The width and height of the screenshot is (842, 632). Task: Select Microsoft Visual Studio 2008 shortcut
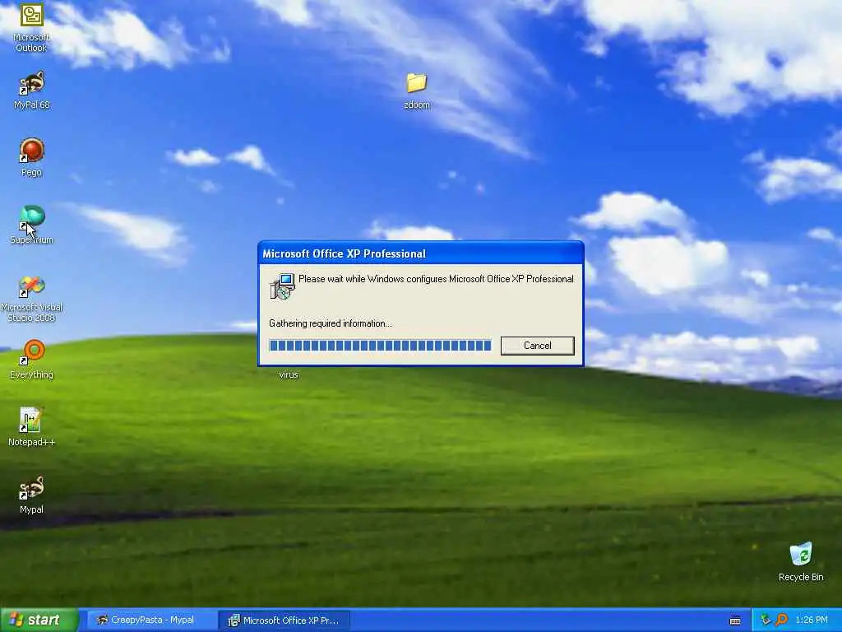coord(31,299)
